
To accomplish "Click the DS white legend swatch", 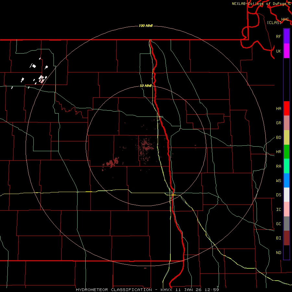I will (x=286, y=195).
